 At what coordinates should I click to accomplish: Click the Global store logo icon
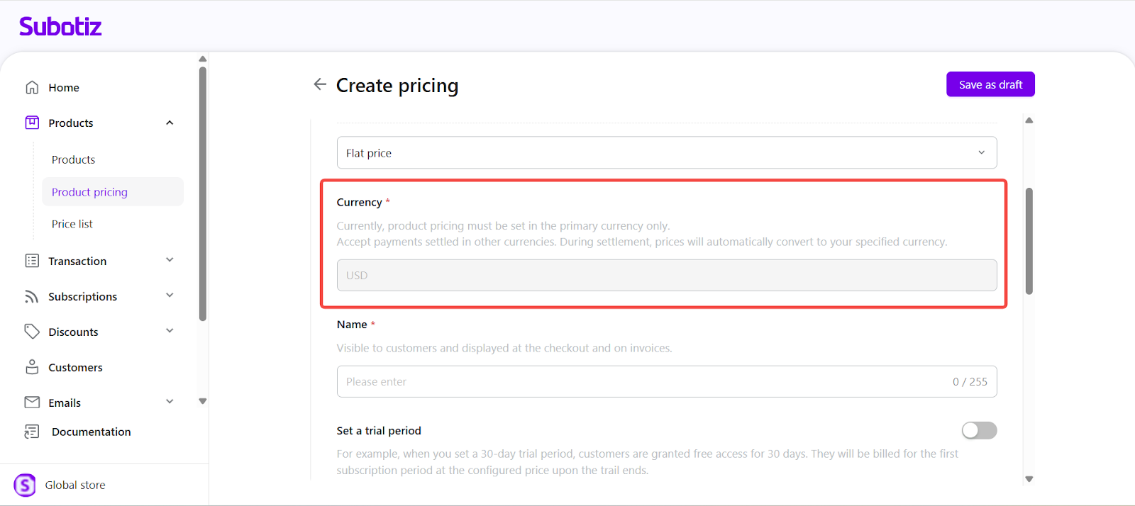[x=25, y=485]
